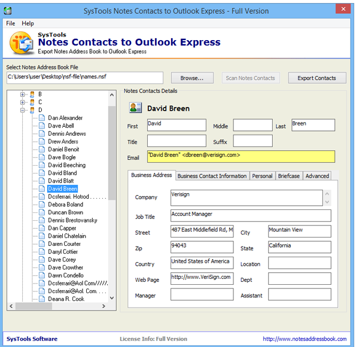Image resolution: width=359 pixels, height=347 pixels.
Task: Open the Briefcase tab
Action: point(289,176)
